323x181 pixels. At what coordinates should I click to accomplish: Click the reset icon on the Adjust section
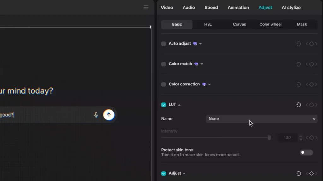point(298,173)
